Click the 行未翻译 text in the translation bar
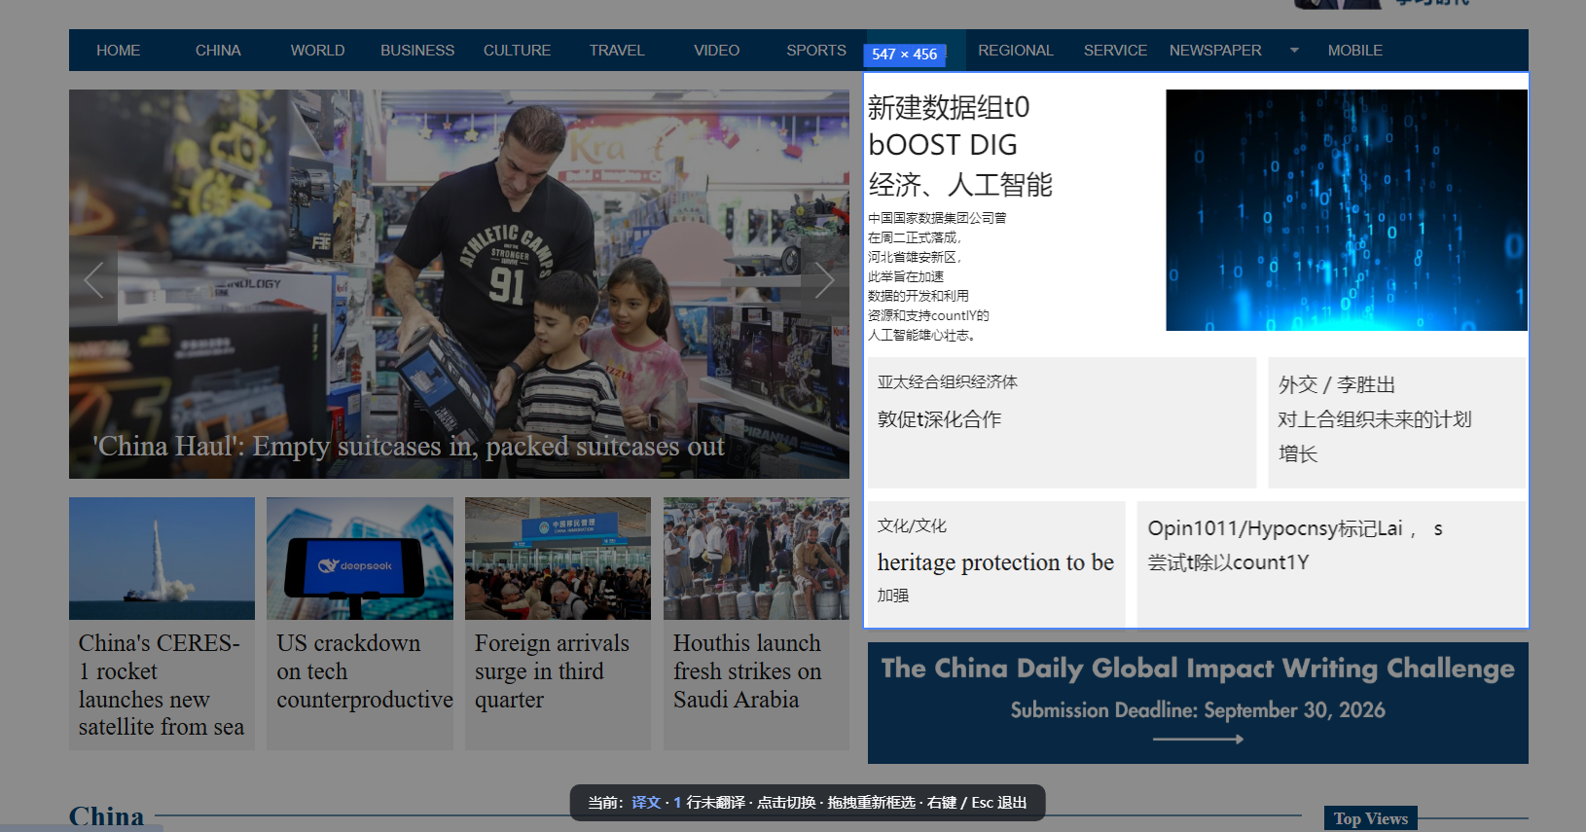The image size is (1586, 832). coord(715,803)
